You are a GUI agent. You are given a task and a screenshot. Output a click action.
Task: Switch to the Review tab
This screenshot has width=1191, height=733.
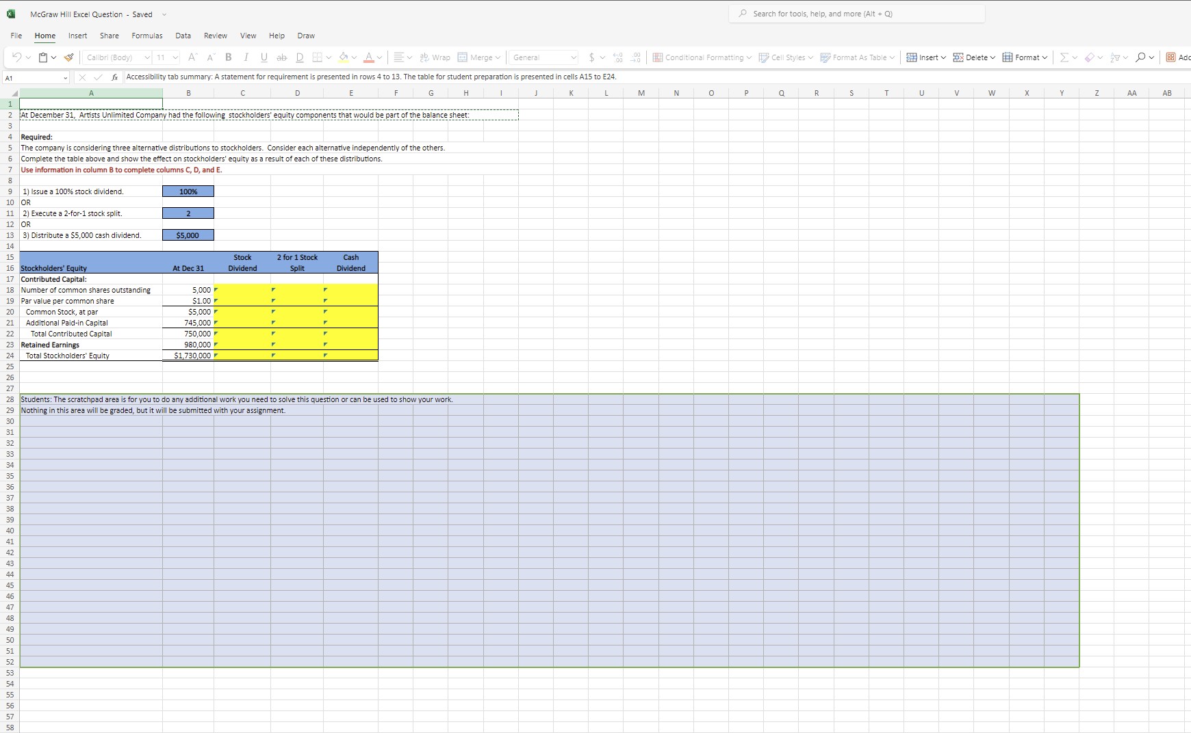(216, 36)
